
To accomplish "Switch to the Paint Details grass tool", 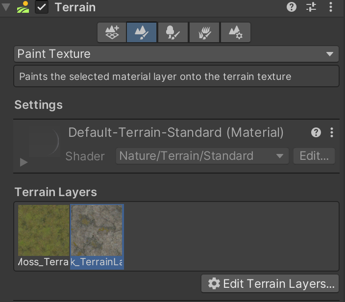I will click(x=204, y=33).
